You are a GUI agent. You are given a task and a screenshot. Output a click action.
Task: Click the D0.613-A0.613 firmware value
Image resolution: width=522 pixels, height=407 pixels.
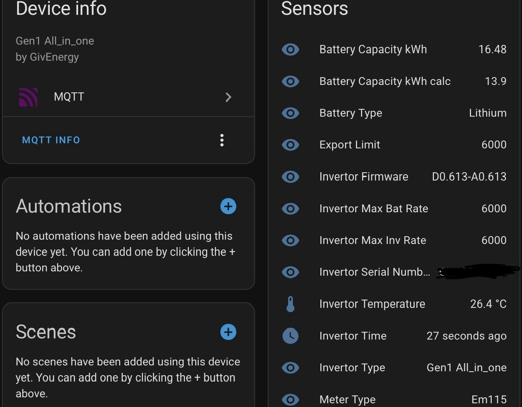469,176
